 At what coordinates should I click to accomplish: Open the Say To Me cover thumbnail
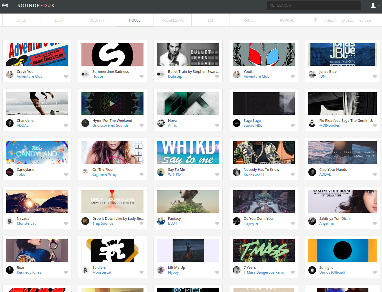(188, 152)
